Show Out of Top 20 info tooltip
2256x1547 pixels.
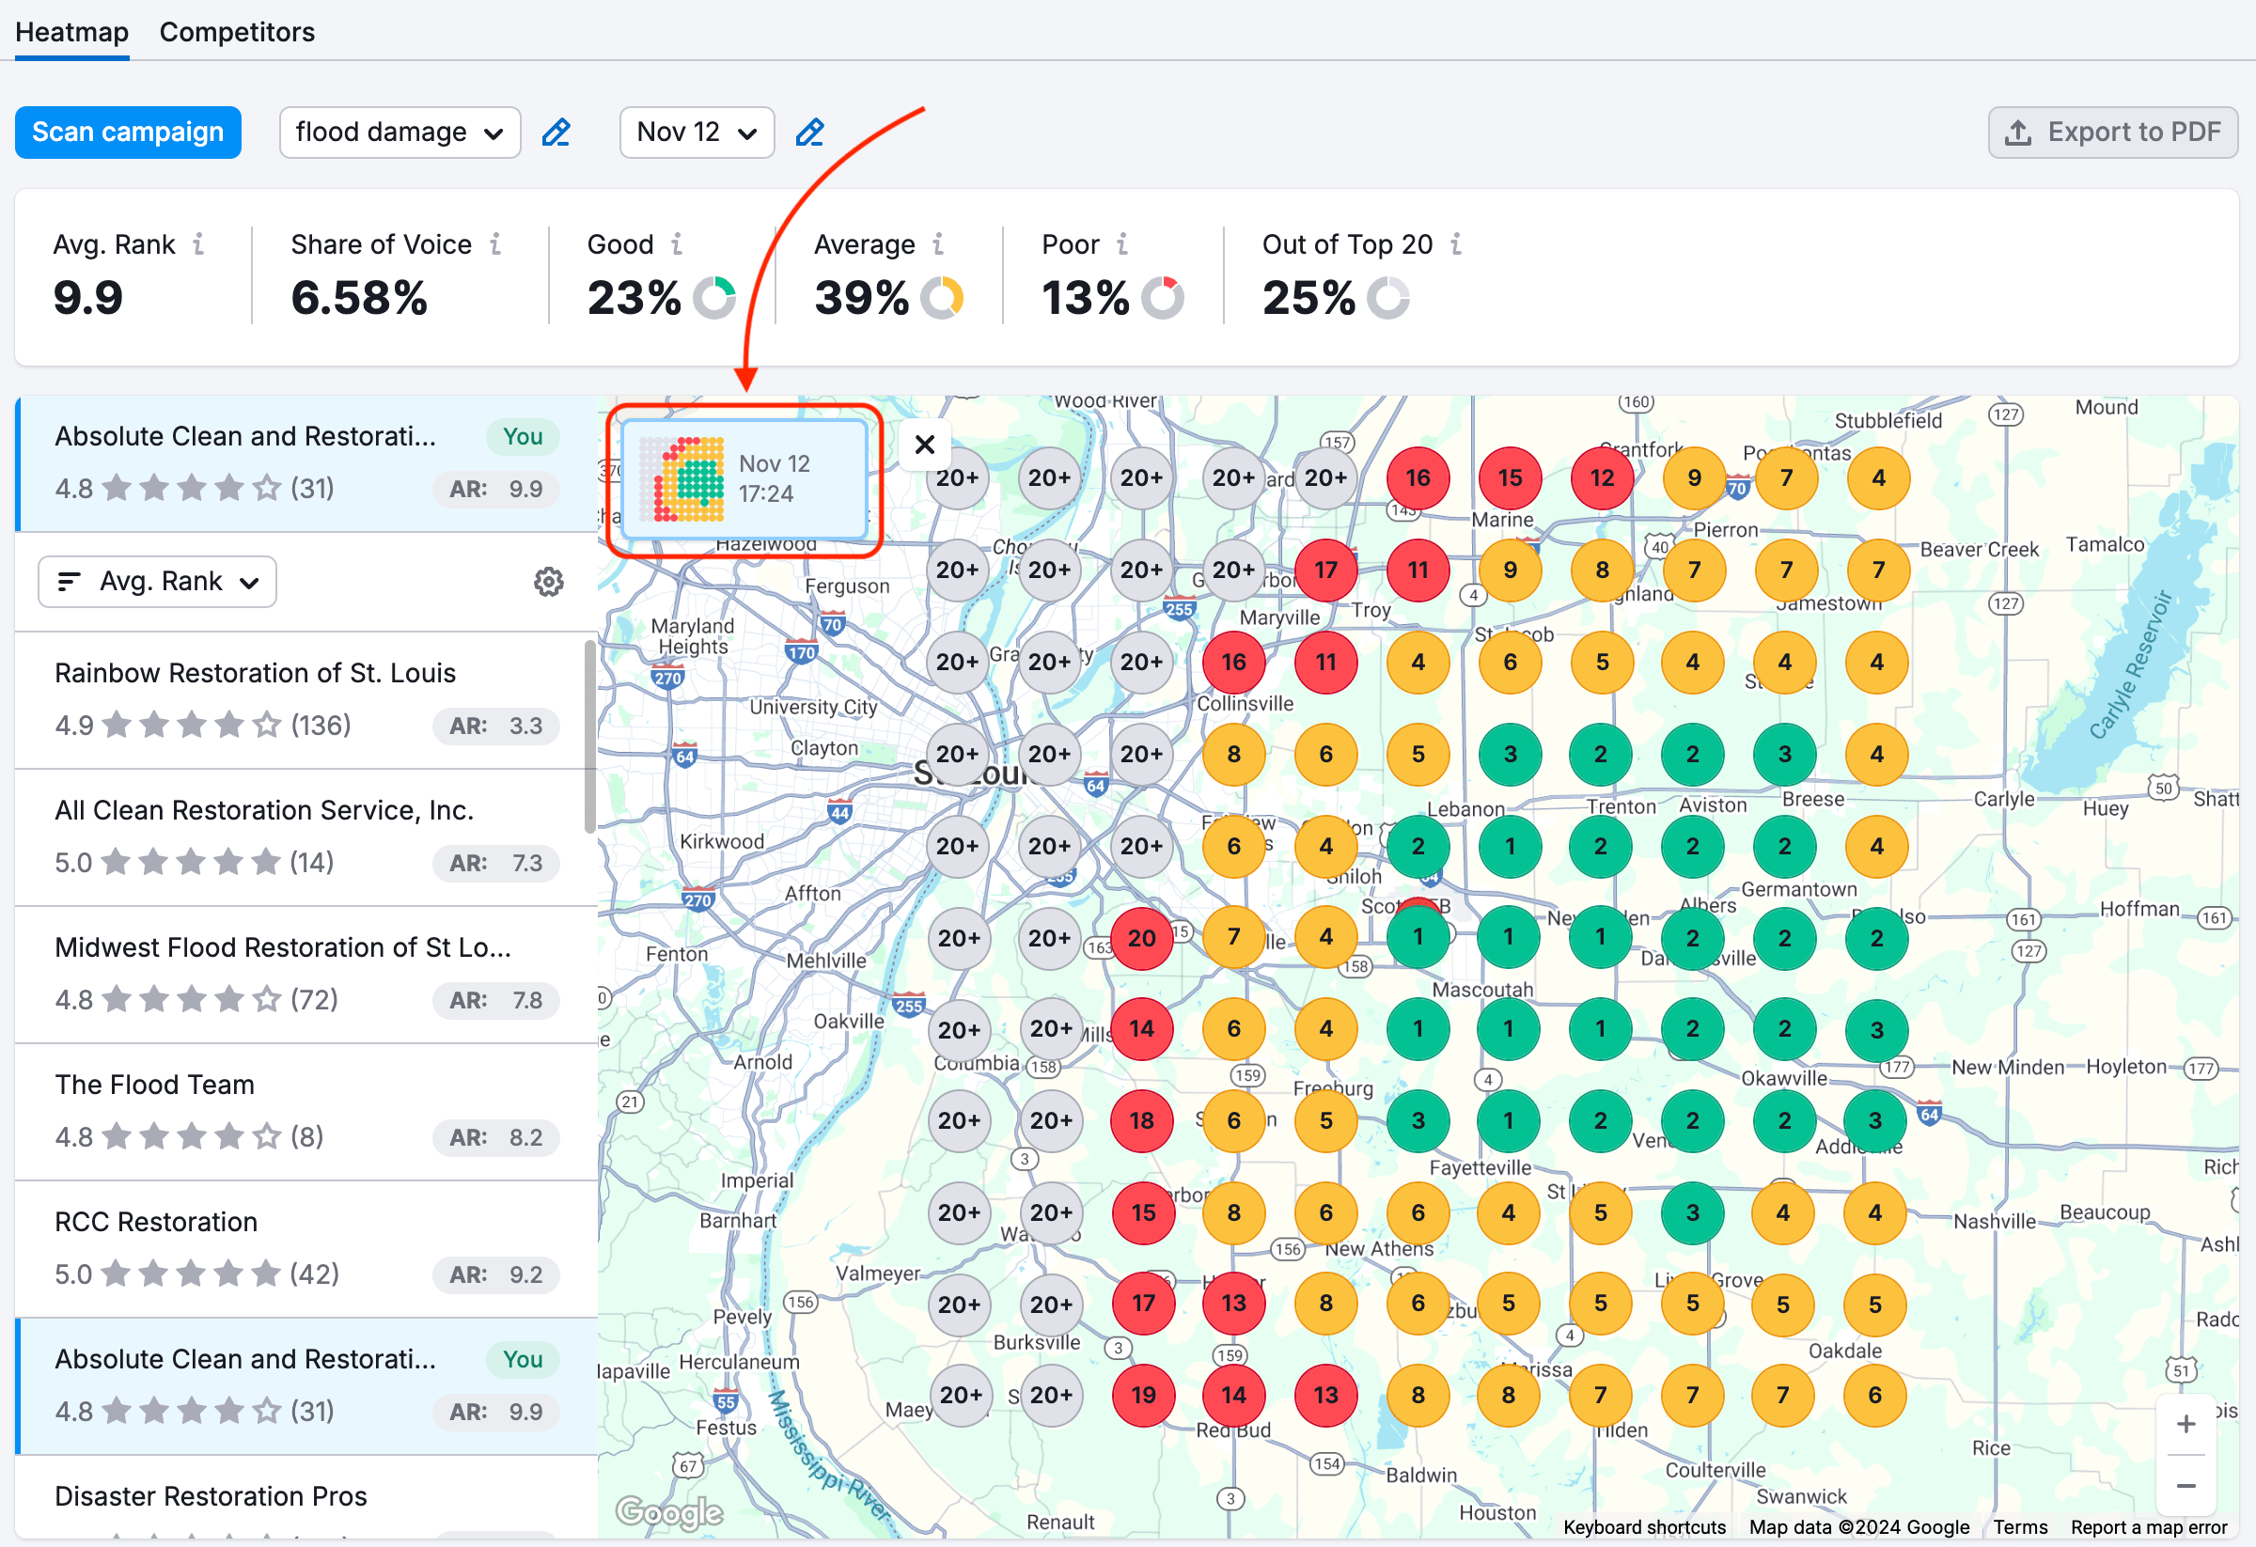(x=1455, y=244)
